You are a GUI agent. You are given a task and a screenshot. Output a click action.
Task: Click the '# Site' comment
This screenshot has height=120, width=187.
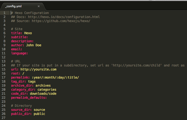17,29
